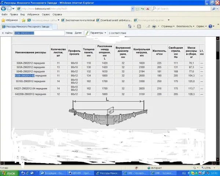Click the highlighted 5336-2902012-02 spring name
The height and width of the screenshot is (176, 220).
25,76
